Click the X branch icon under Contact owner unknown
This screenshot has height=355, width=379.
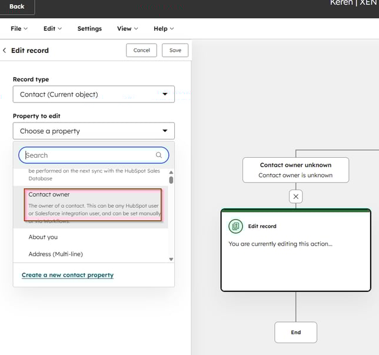coord(296,196)
